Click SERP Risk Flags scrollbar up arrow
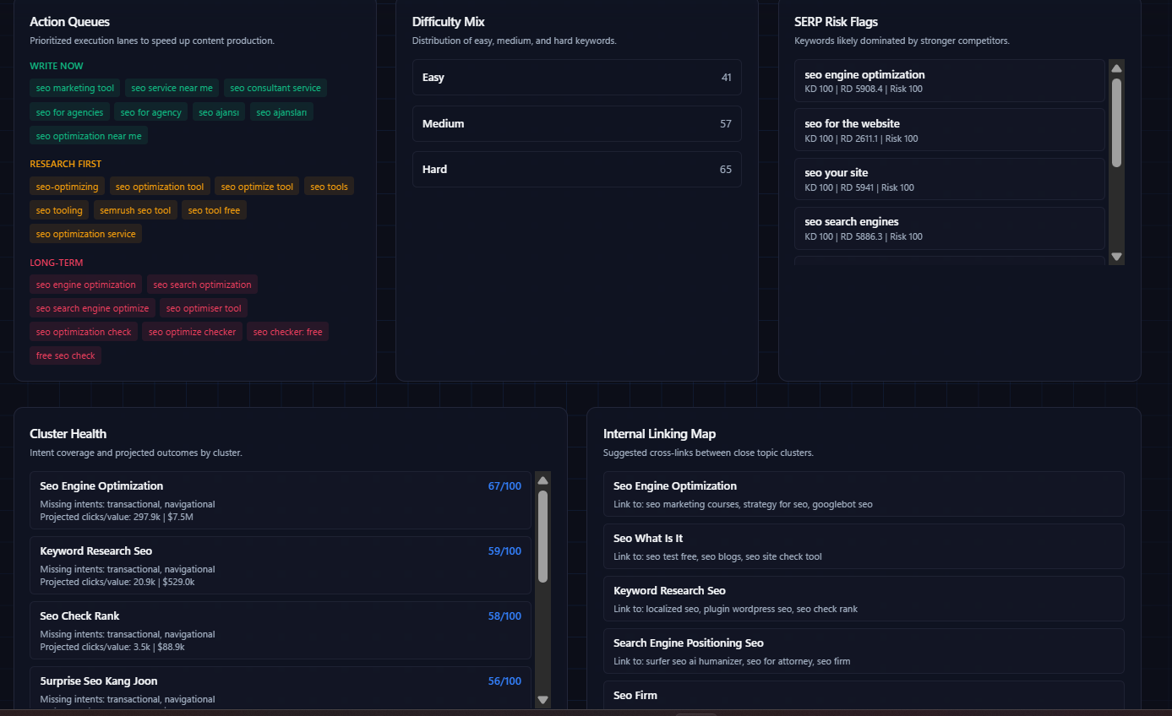This screenshot has width=1172, height=716. click(1116, 68)
